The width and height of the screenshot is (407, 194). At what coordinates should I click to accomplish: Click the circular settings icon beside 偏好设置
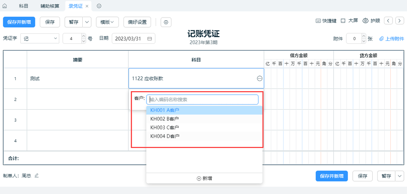[x=166, y=22]
